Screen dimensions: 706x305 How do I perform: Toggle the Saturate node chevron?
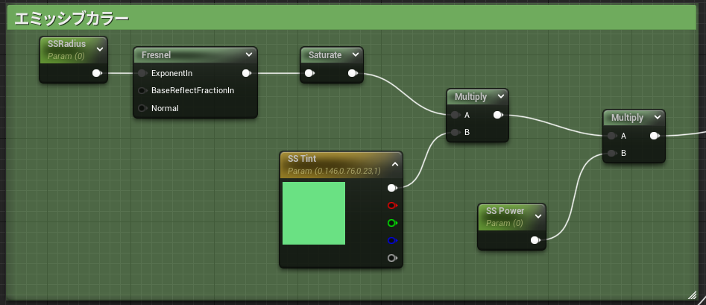[x=356, y=55]
